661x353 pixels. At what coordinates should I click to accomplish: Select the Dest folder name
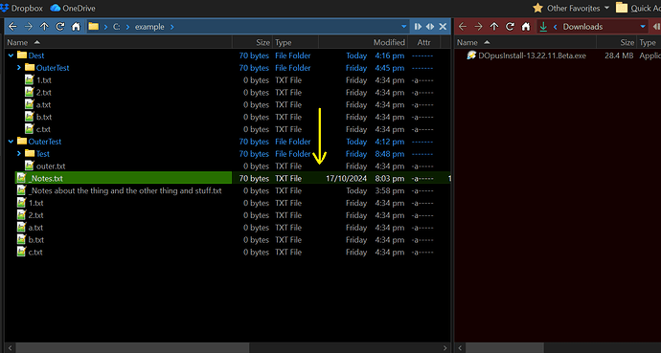click(36, 55)
